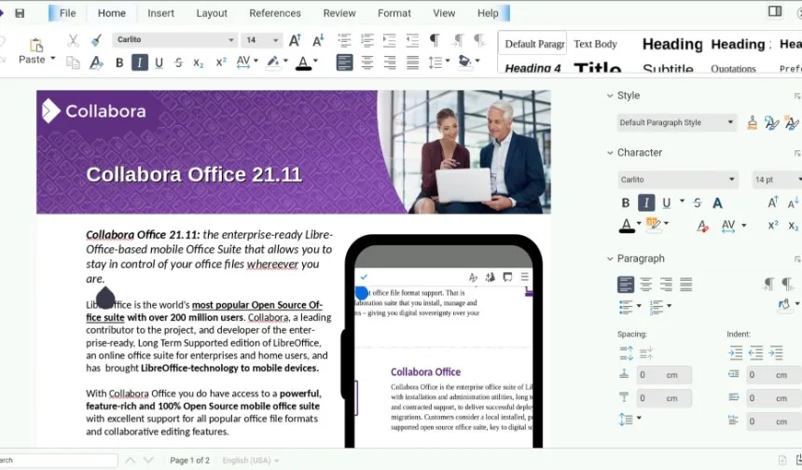Switch to the Insert tab
The width and height of the screenshot is (802, 470).
(x=160, y=13)
